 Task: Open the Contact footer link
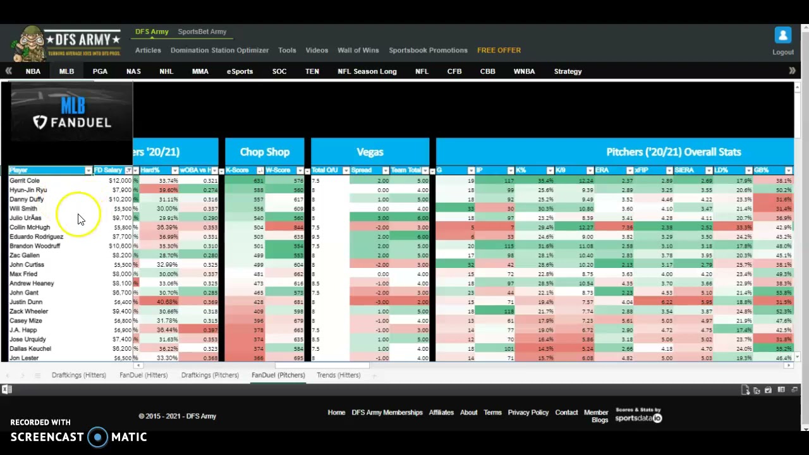coord(566,413)
